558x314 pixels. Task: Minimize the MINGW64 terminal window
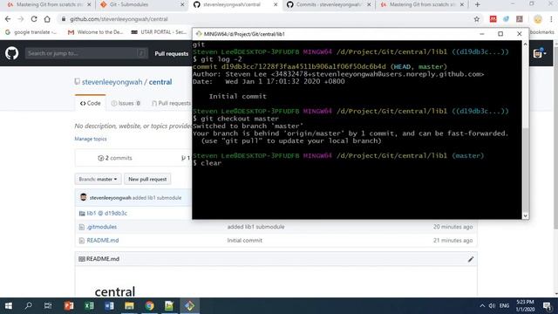pyautogui.click(x=482, y=34)
